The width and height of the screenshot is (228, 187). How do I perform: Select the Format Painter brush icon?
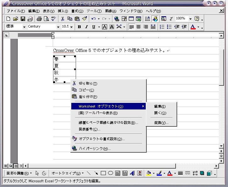84,19
